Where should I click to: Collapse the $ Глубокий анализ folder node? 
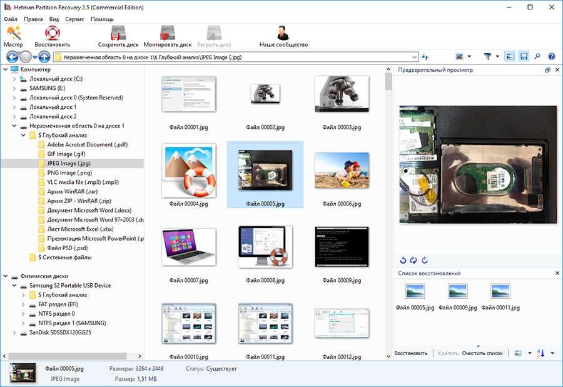point(24,135)
